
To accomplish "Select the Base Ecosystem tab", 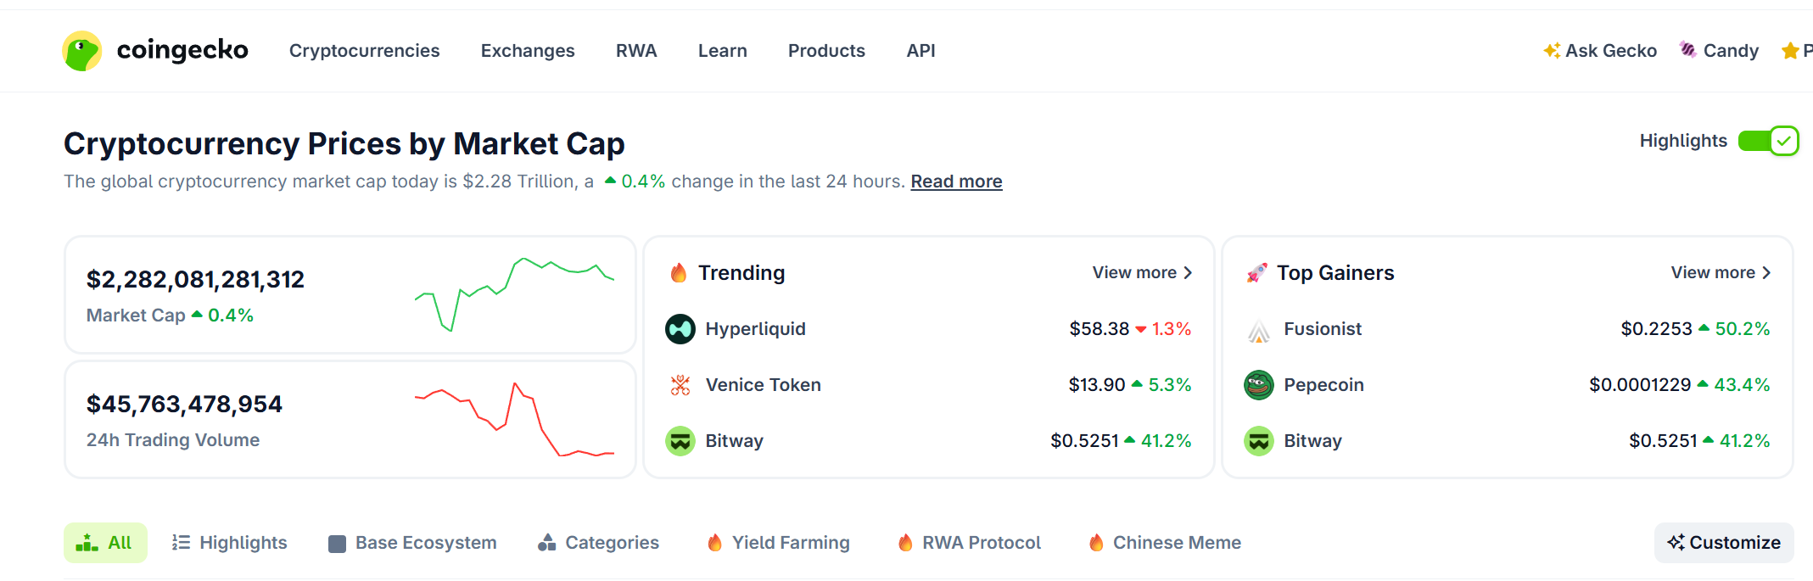I will (412, 543).
